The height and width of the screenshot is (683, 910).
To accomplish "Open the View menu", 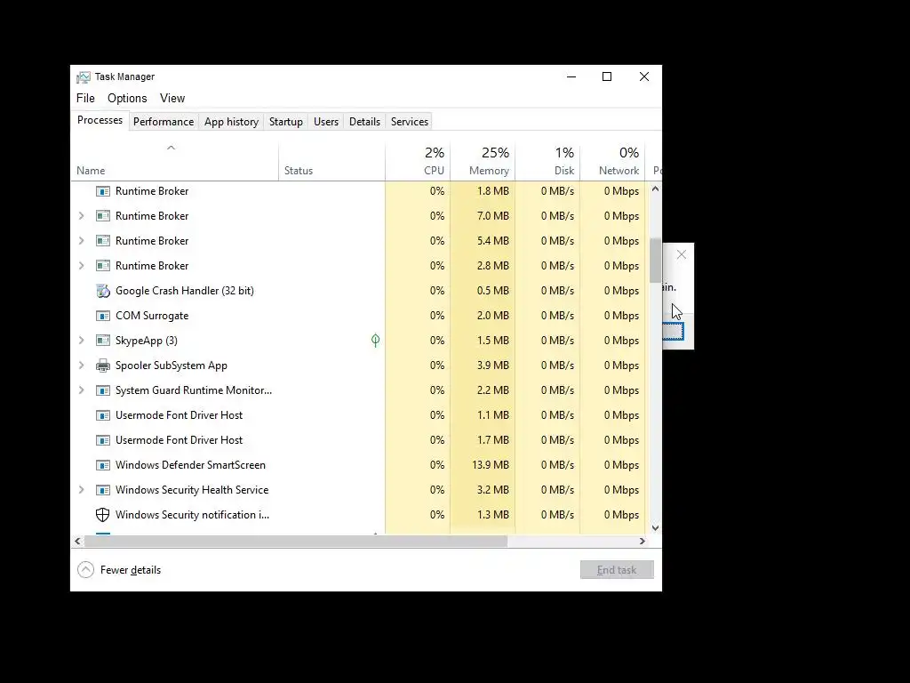I will pos(172,98).
